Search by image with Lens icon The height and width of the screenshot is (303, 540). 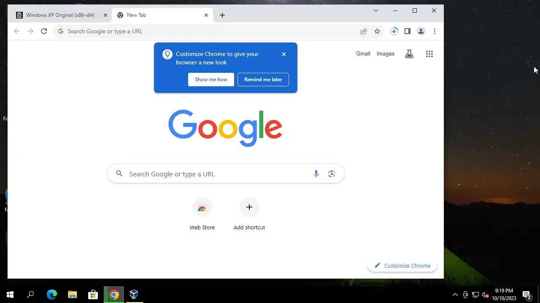(x=332, y=174)
